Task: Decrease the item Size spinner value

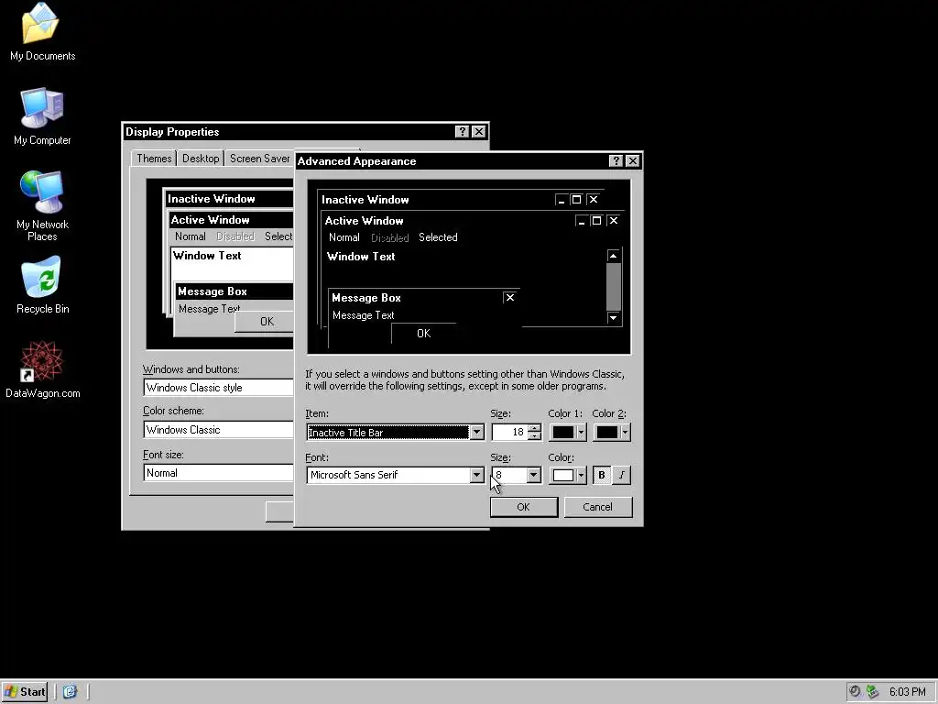Action: 535,436
